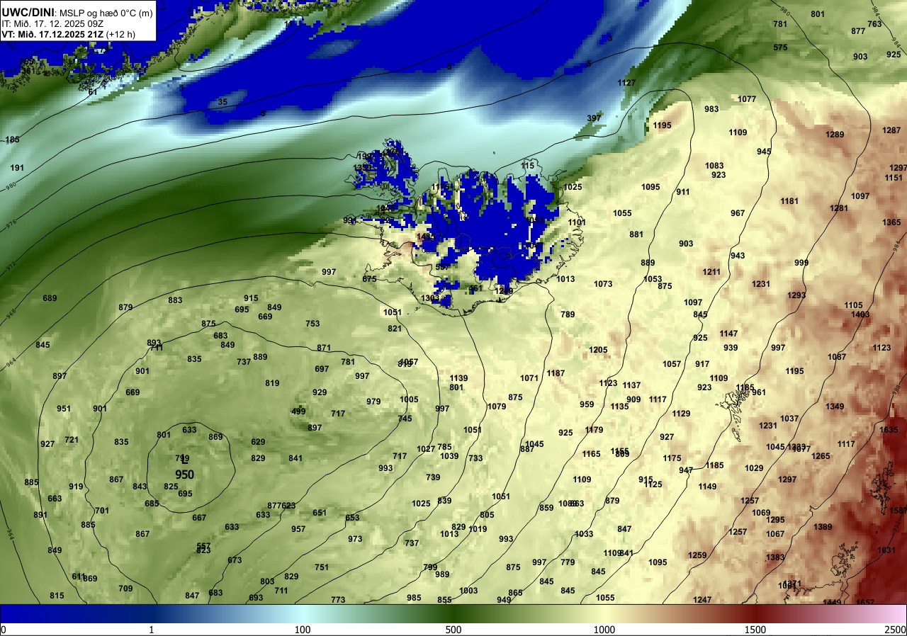Screen dimensions: 907x636
Task: Click the height value 1187
Action: coord(556,373)
